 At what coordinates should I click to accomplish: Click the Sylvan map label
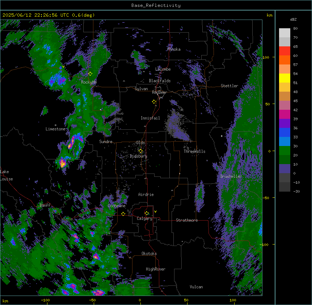pyautogui.click(x=141, y=89)
